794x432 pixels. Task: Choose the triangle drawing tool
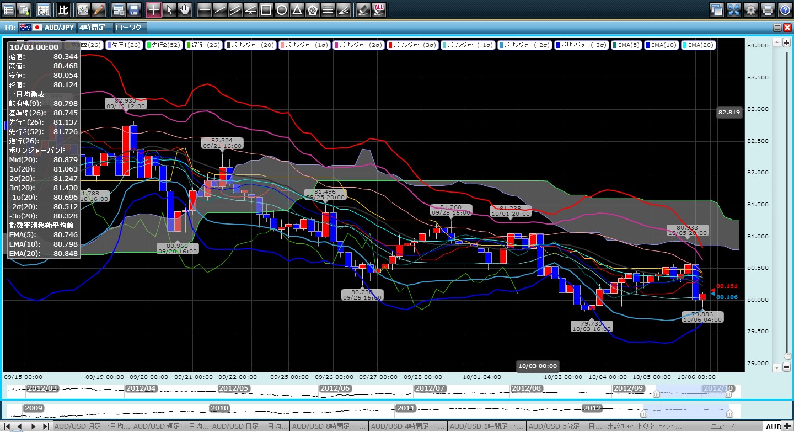(297, 9)
